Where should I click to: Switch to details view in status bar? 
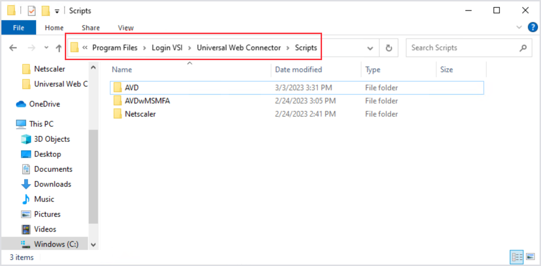pyautogui.click(x=516, y=257)
